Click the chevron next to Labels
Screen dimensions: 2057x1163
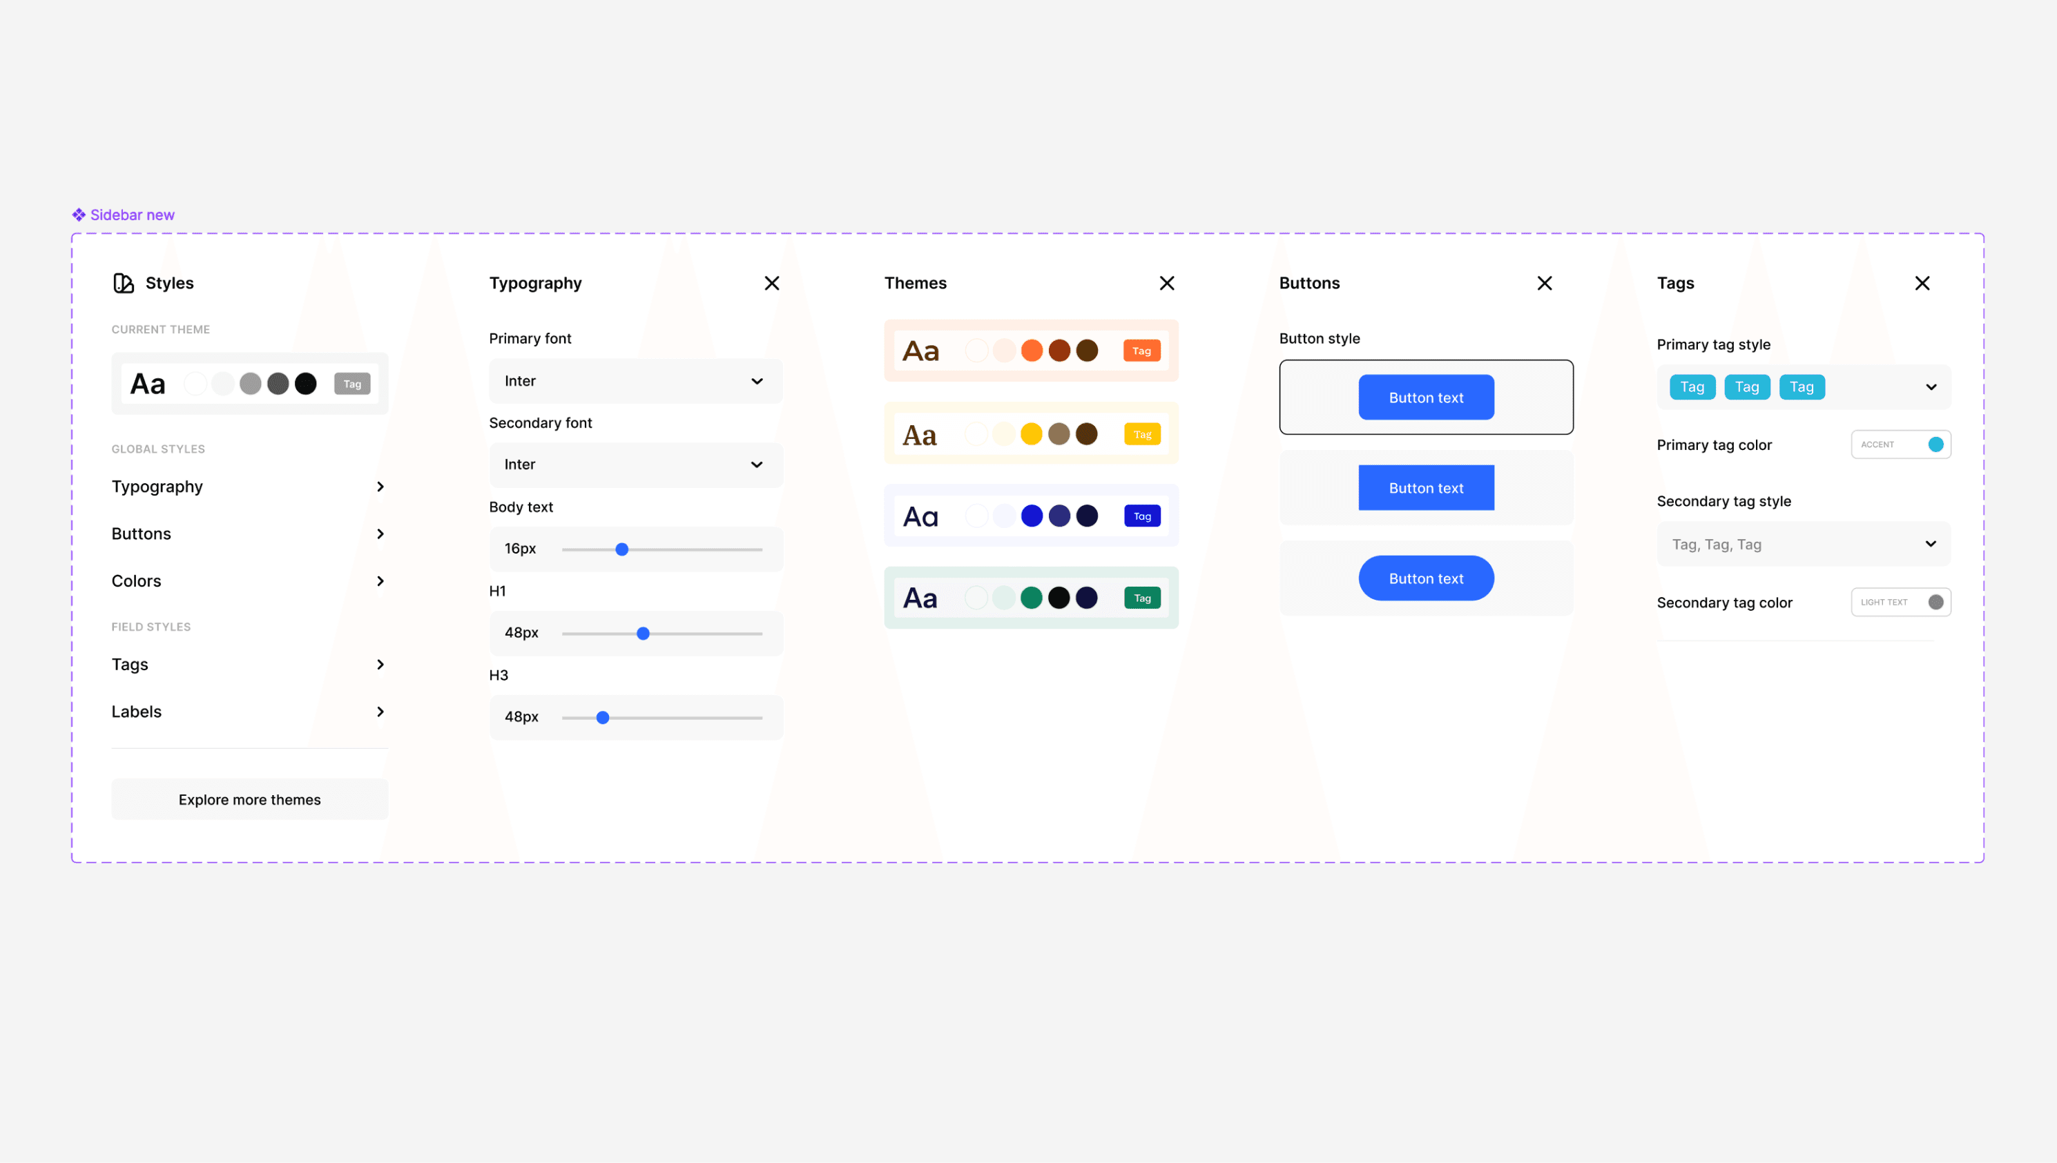(x=380, y=712)
